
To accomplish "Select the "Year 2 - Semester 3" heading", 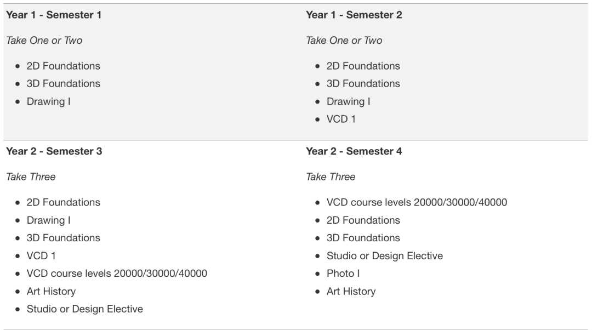I will [x=54, y=151].
